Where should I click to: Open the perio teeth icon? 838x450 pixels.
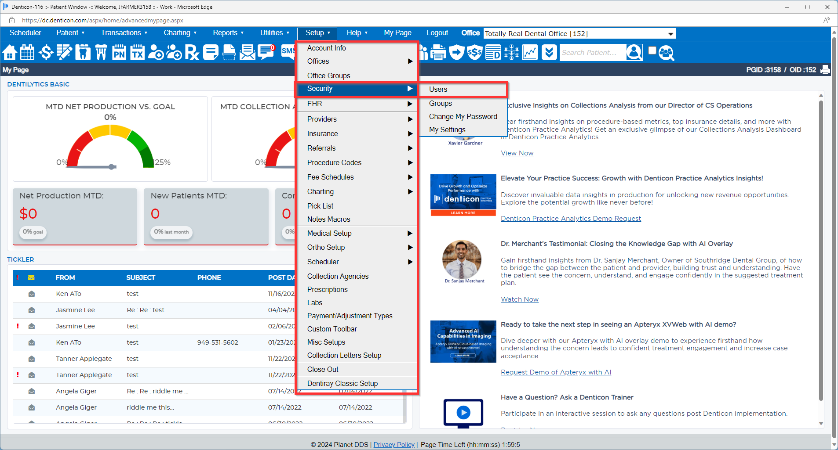(101, 53)
